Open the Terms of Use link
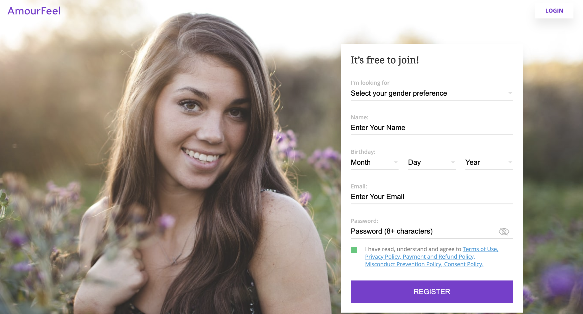 click(x=480, y=249)
